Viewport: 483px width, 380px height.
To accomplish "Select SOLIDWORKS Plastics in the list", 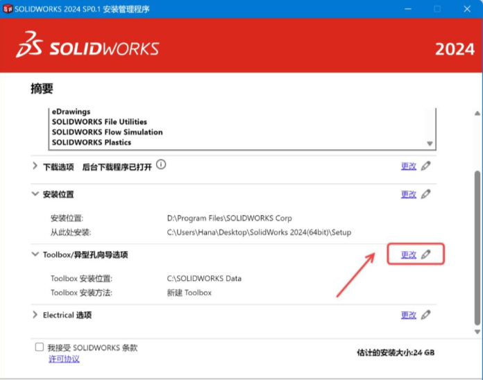I will pos(92,142).
